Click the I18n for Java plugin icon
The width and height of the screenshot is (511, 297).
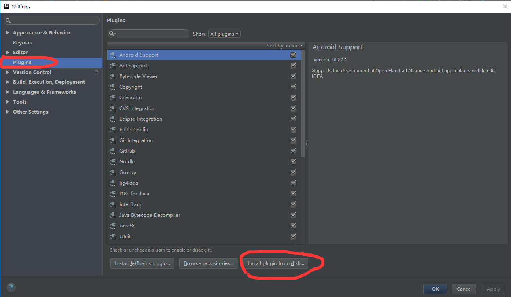(x=113, y=194)
